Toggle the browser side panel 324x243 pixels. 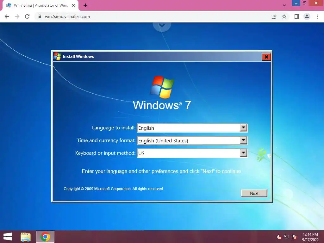pyautogui.click(x=297, y=16)
